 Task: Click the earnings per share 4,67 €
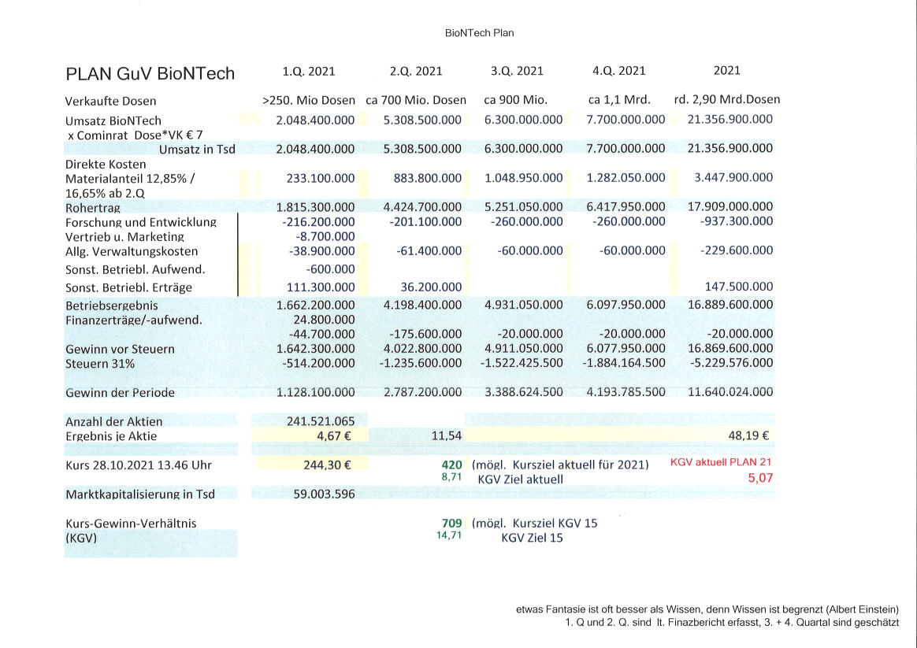pos(333,436)
